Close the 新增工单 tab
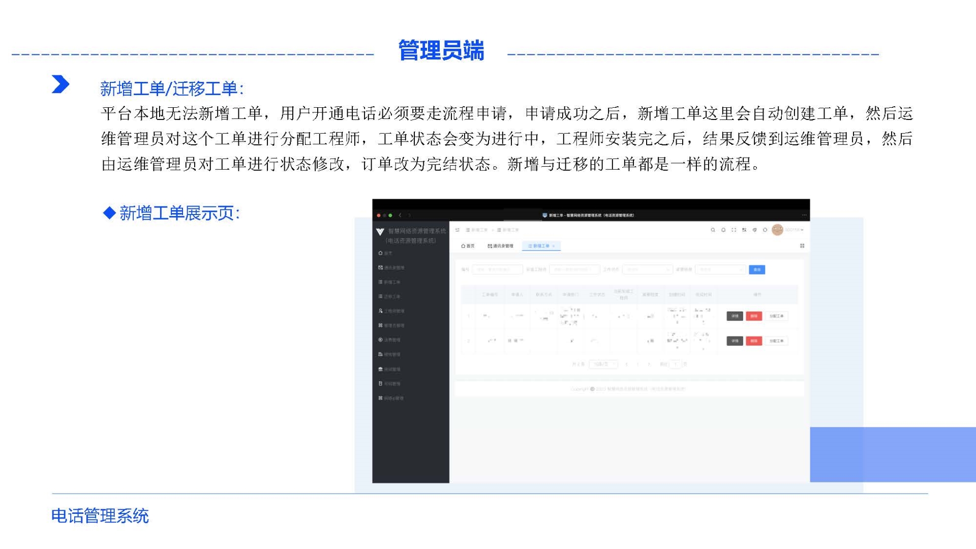Screen dimensions: 976x549 coord(554,246)
